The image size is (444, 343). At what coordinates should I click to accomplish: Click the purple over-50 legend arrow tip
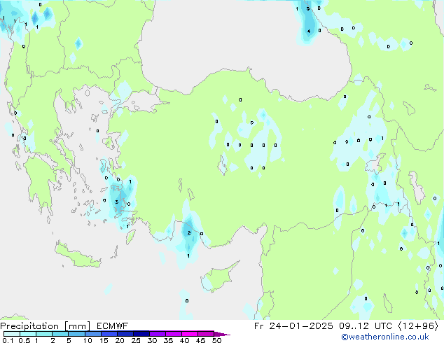[x=222, y=334]
